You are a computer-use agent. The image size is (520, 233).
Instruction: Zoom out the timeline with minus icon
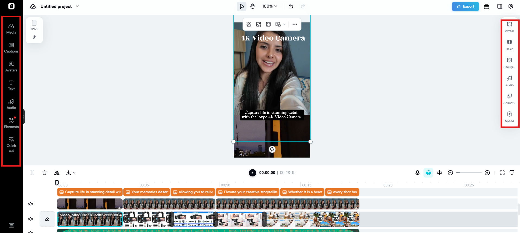tap(450, 173)
